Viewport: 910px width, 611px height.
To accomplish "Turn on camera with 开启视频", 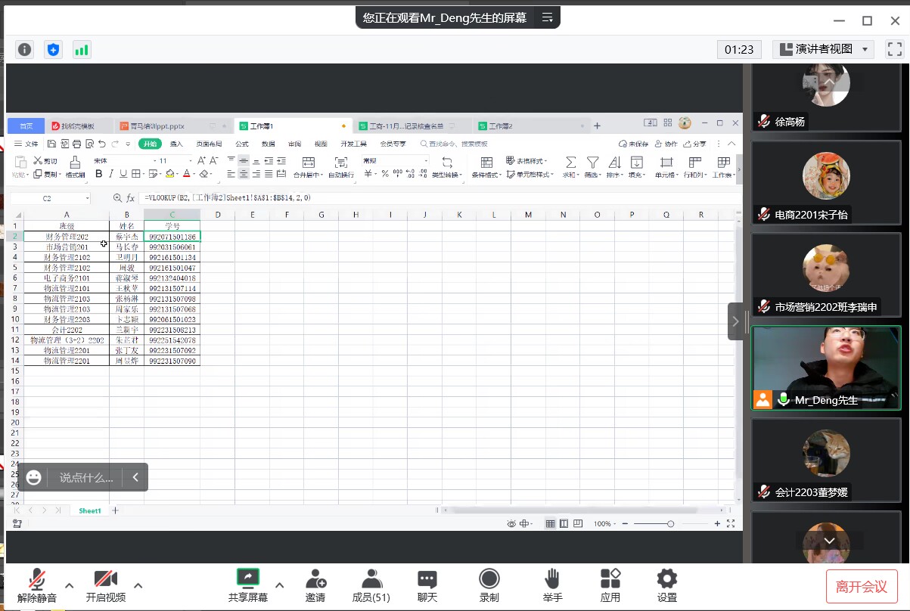I will (x=106, y=585).
